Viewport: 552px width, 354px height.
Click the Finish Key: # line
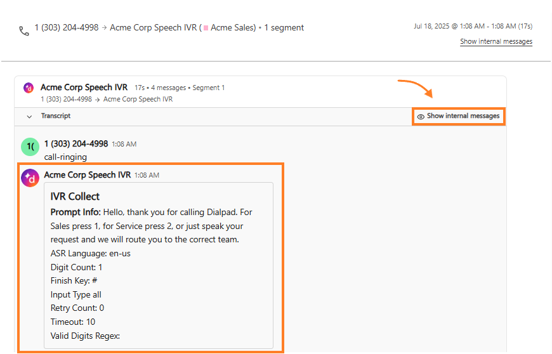[x=74, y=281]
